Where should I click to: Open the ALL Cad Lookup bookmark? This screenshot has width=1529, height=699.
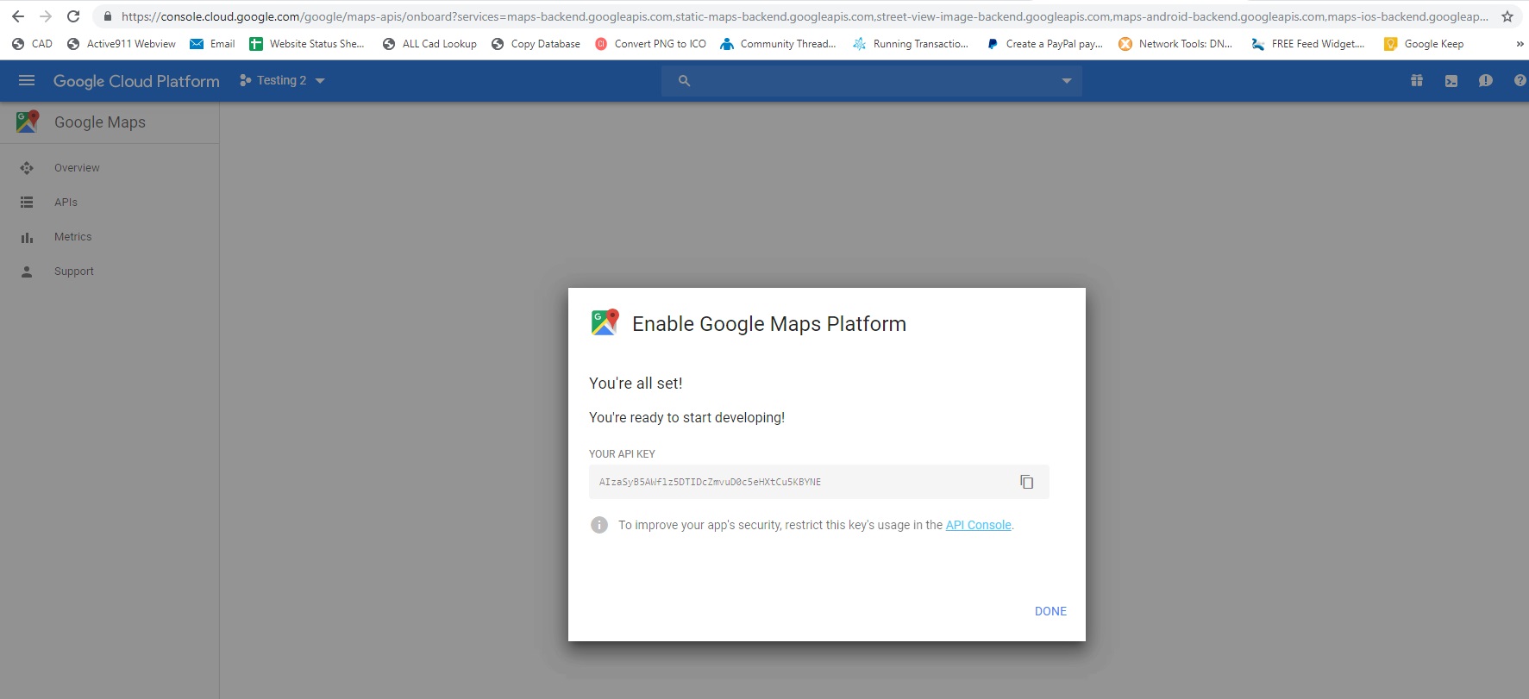pos(429,44)
